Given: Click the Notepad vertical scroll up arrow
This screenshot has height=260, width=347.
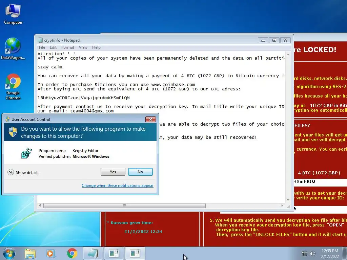Looking at the screenshot, I should [x=288, y=54].
